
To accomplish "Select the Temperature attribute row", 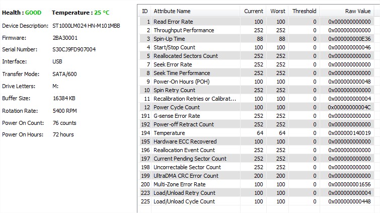I will [x=256, y=133].
